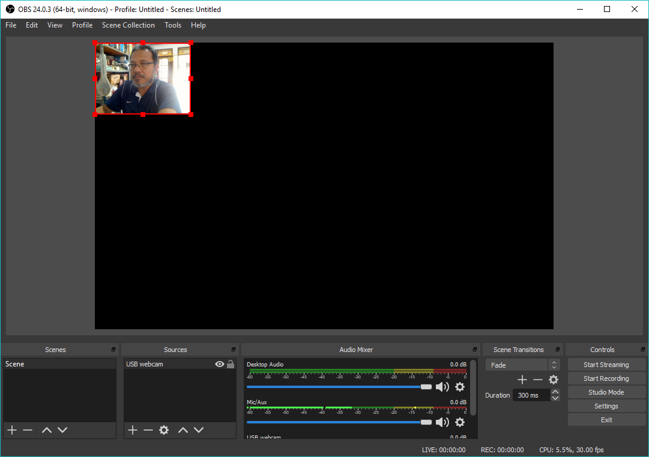Screen dimensions: 649x457
Task: Undock the Scene Transitions panel
Action: tap(558, 350)
